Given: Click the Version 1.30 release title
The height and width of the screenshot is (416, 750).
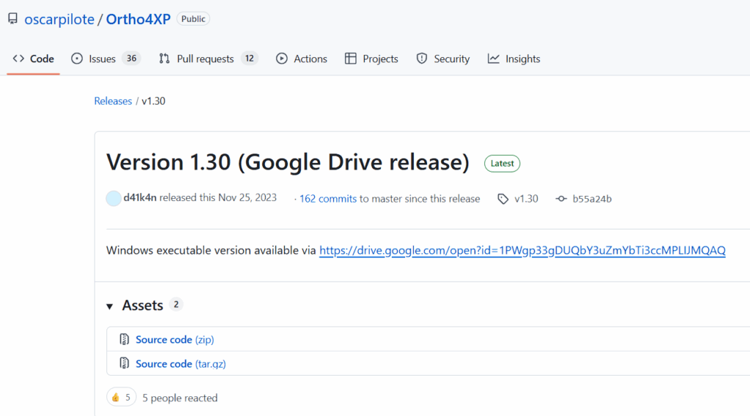Looking at the screenshot, I should 288,162.
